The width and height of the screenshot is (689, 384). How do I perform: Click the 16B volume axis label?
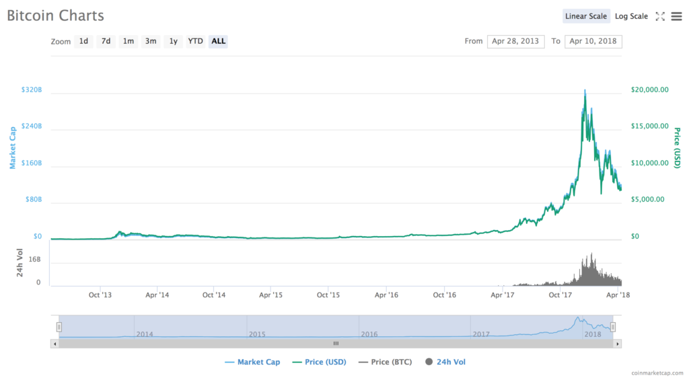[x=34, y=260]
